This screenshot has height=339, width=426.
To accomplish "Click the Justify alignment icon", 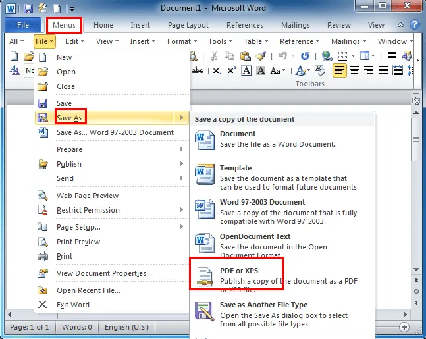I will (383, 70).
